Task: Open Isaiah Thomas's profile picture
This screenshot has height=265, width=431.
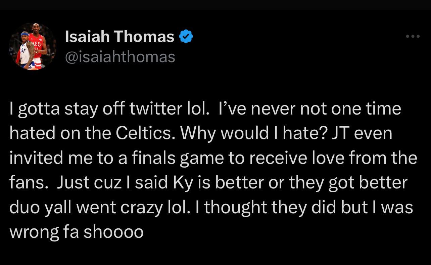Action: point(33,47)
